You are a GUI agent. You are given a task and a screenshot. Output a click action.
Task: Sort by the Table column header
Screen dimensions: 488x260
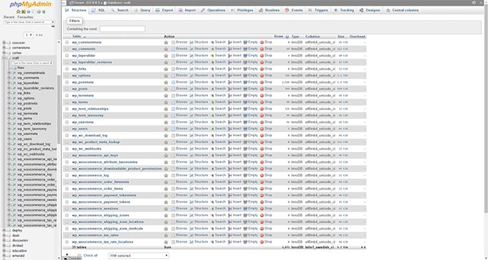click(76, 36)
